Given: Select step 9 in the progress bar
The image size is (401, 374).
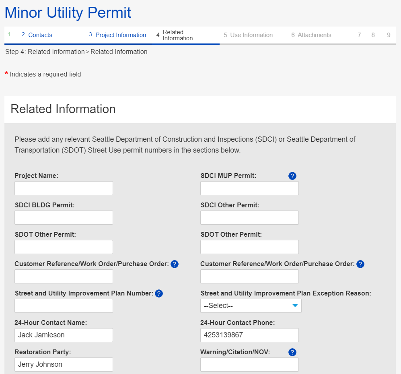Looking at the screenshot, I should [389, 35].
